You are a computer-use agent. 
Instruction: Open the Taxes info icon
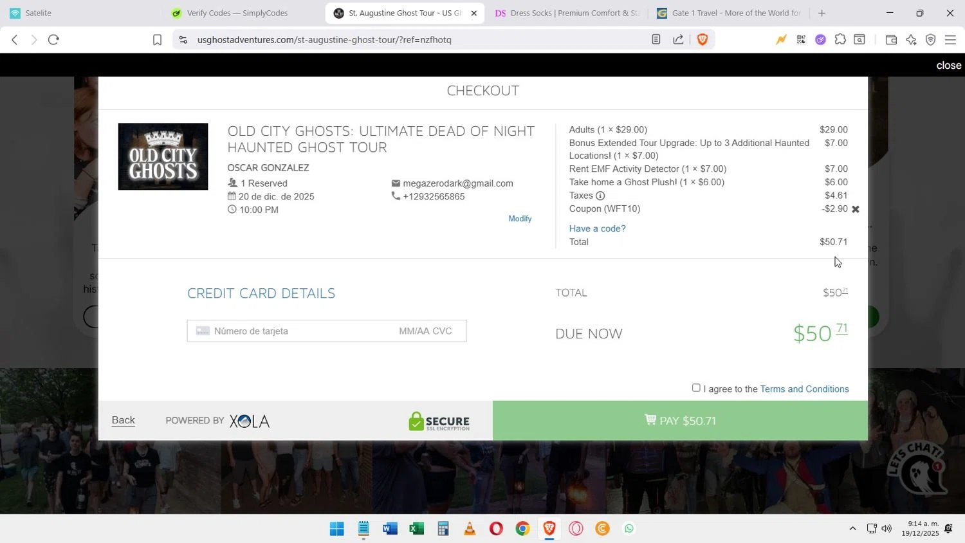click(x=600, y=196)
